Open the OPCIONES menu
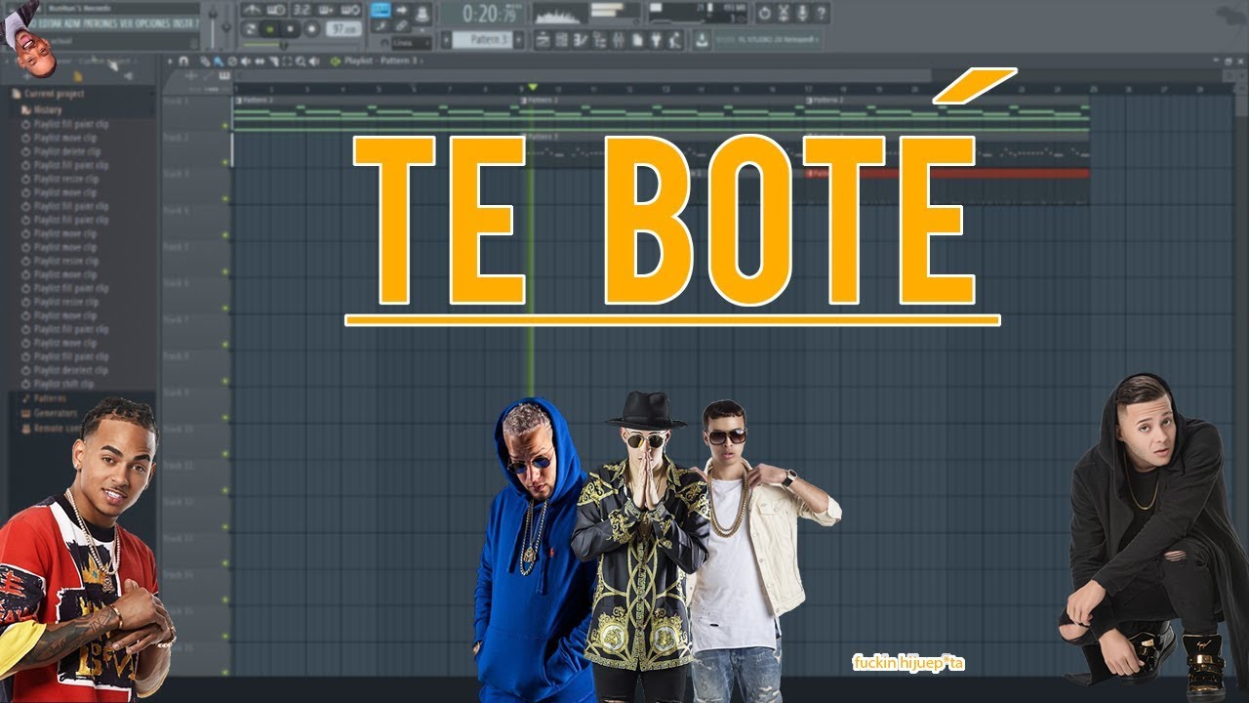The image size is (1249, 703). (x=152, y=23)
